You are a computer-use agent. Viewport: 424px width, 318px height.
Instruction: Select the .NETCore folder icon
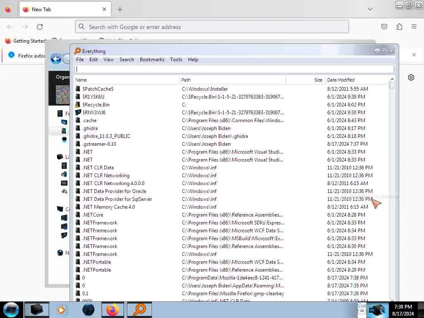[x=78, y=215]
